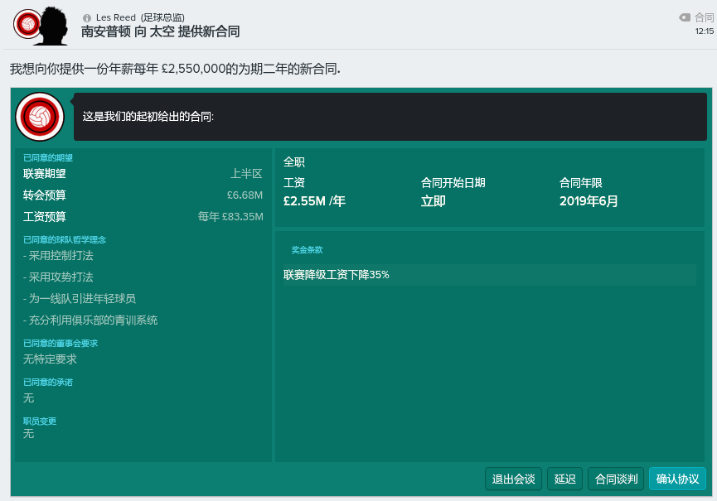Image resolution: width=717 pixels, height=501 pixels.
Task: Click the 合同 label at top right
Action: (x=704, y=17)
